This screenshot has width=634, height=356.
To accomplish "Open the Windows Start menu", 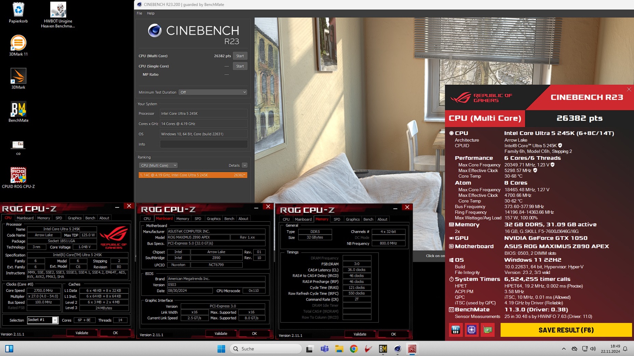I will coord(221,349).
